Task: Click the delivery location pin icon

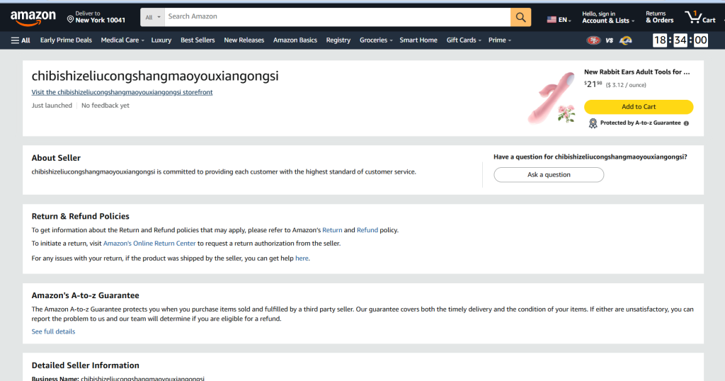Action: pyautogui.click(x=70, y=18)
